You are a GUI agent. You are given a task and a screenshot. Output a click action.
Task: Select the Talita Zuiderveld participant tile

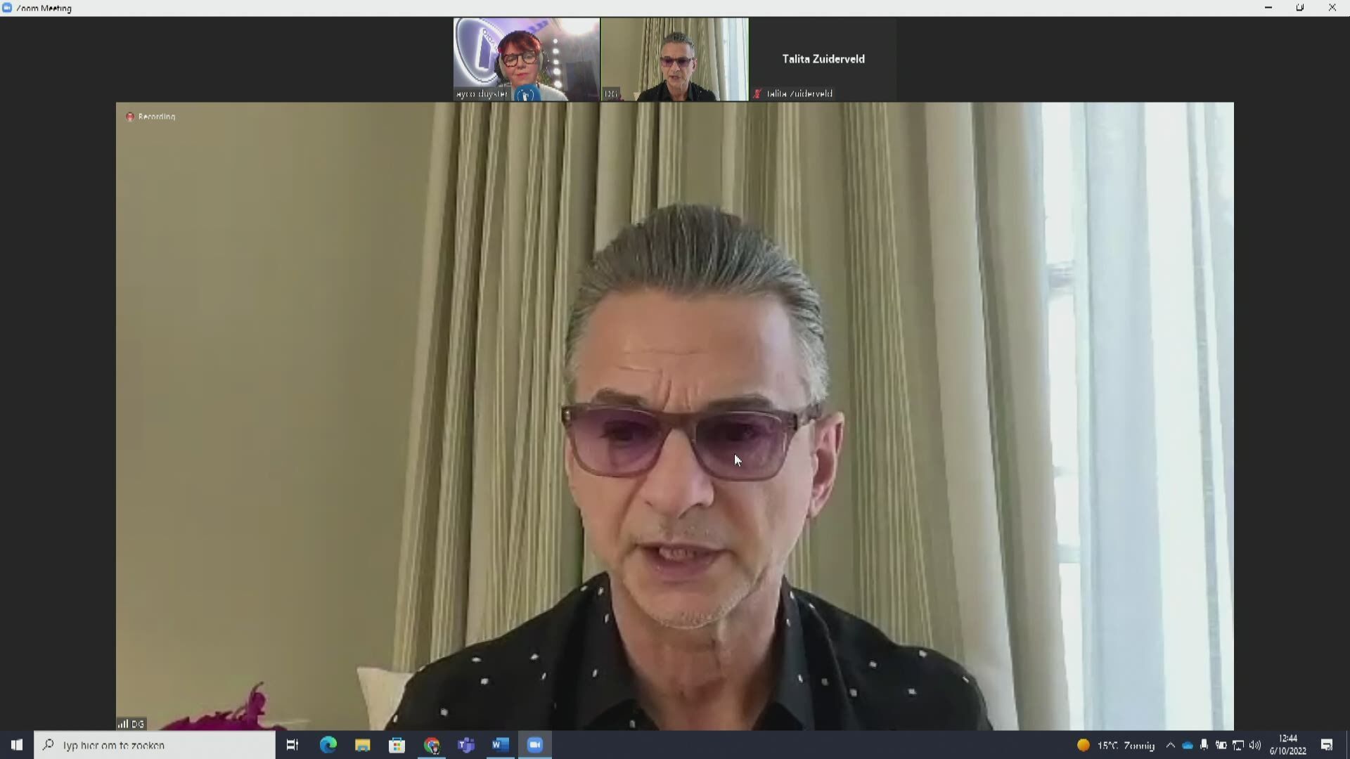point(823,59)
